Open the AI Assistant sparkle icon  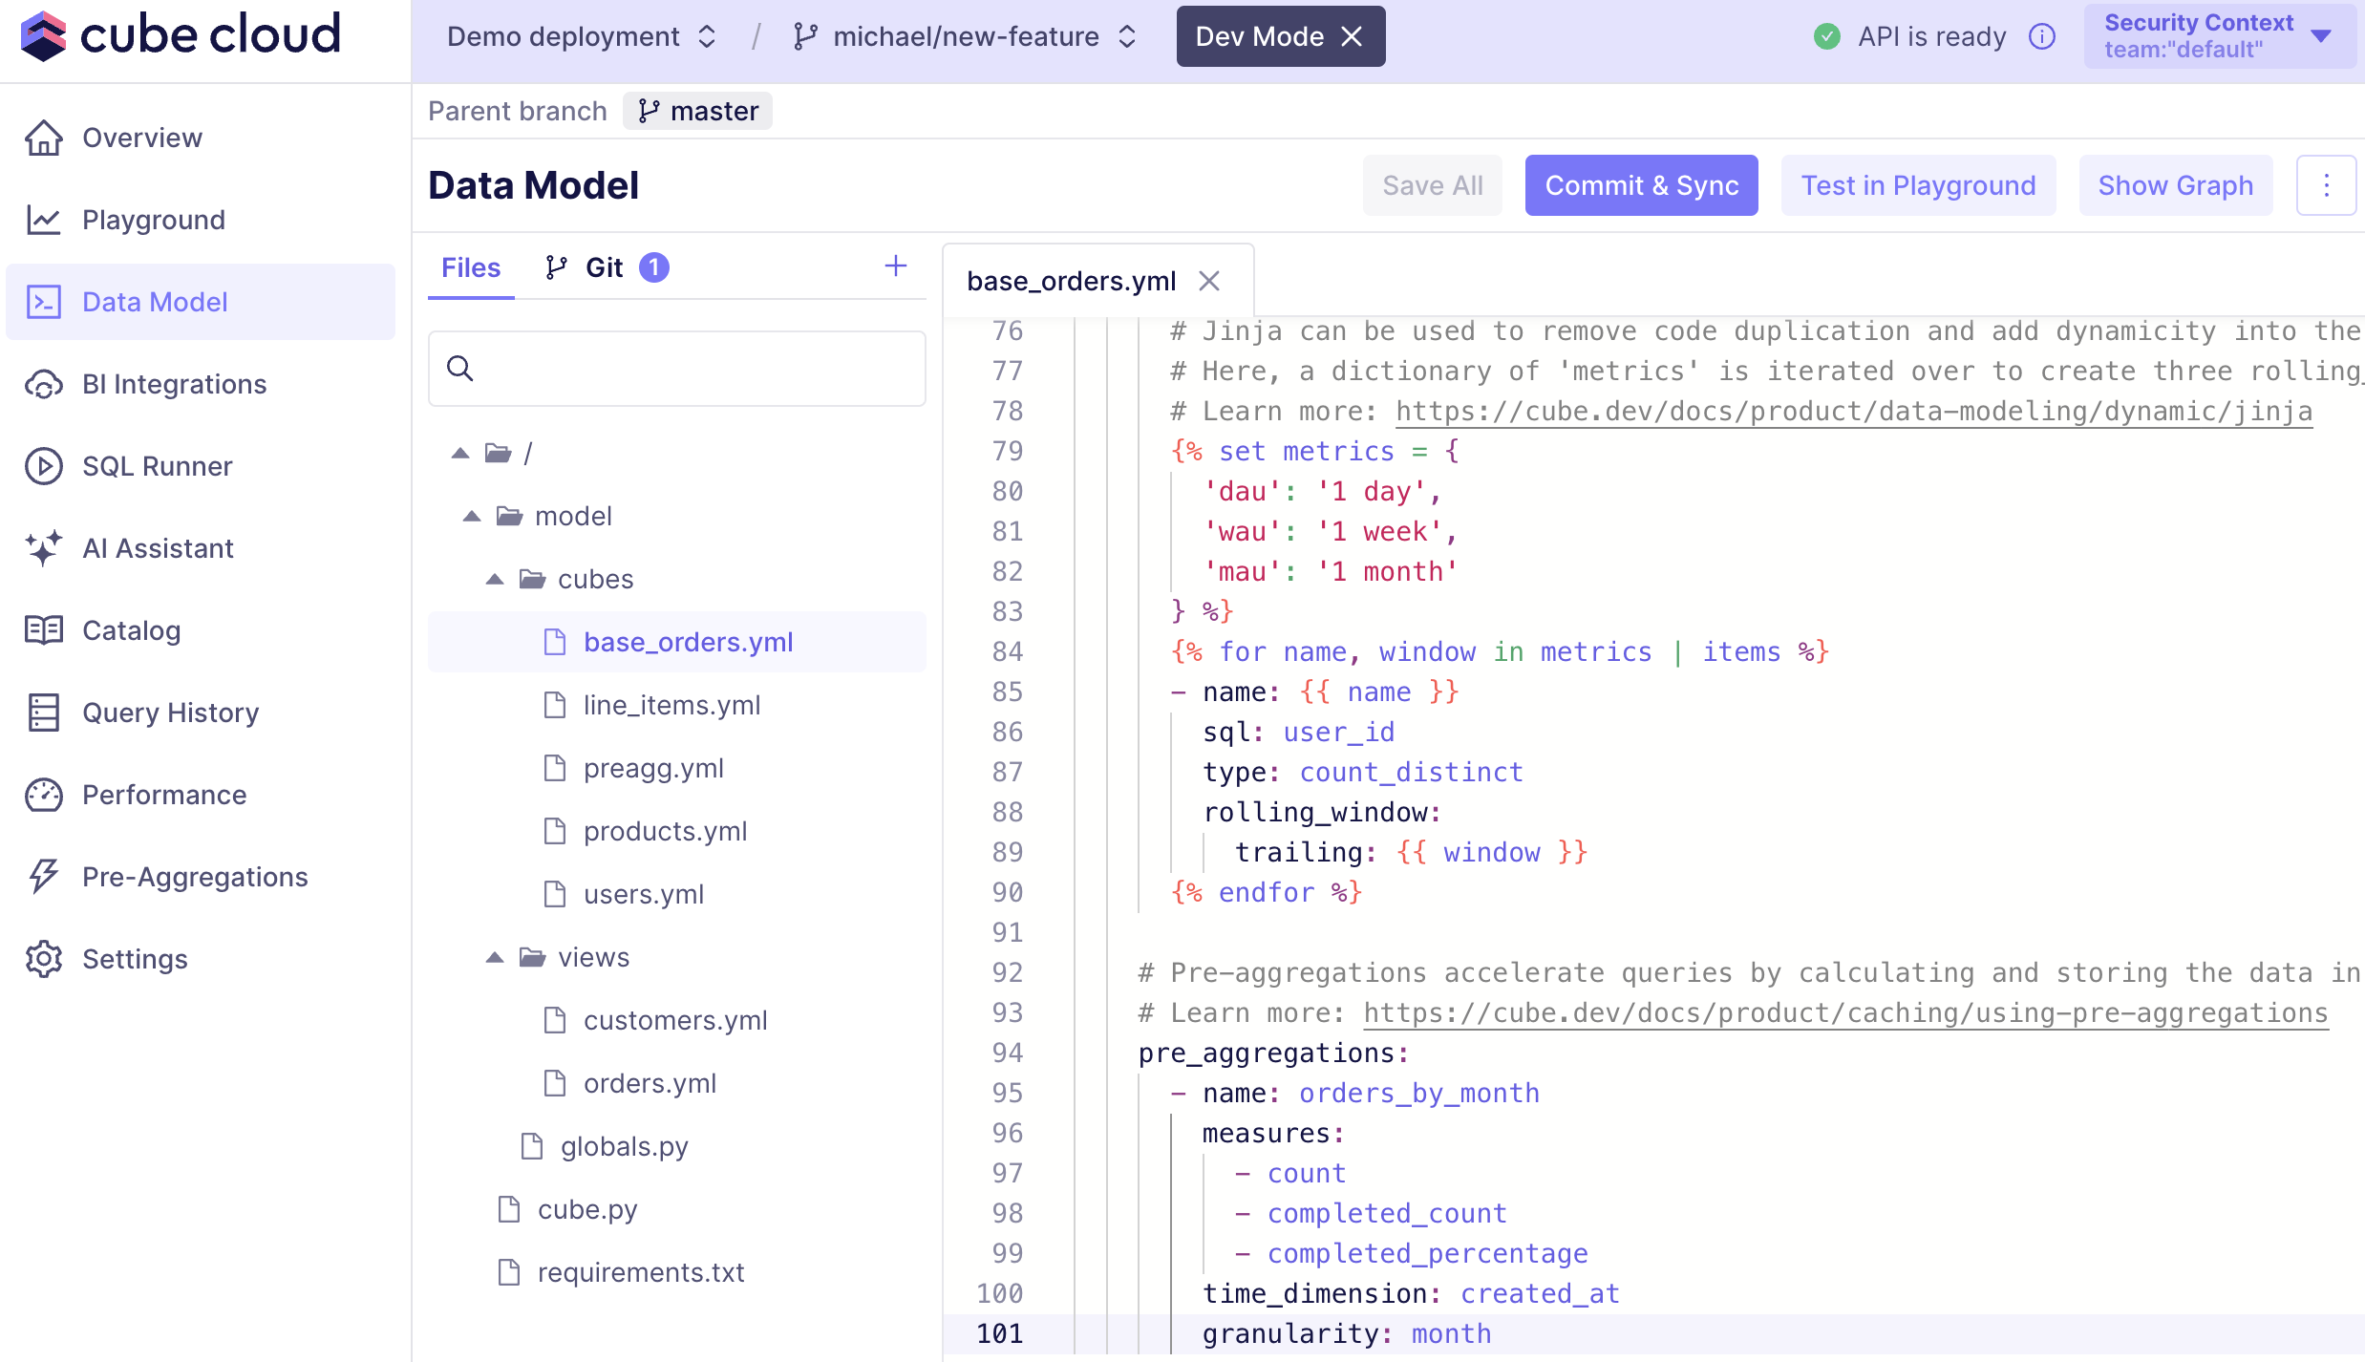(x=44, y=548)
